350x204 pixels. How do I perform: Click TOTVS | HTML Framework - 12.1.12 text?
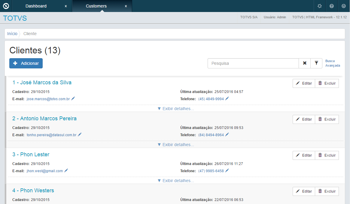(319, 17)
